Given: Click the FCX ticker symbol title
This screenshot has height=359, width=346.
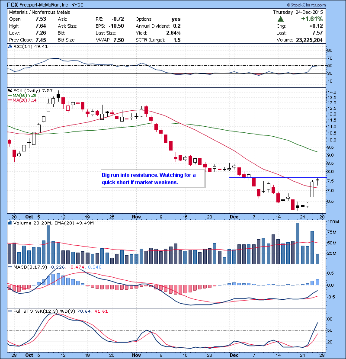Looking at the screenshot, I should tap(13, 5).
